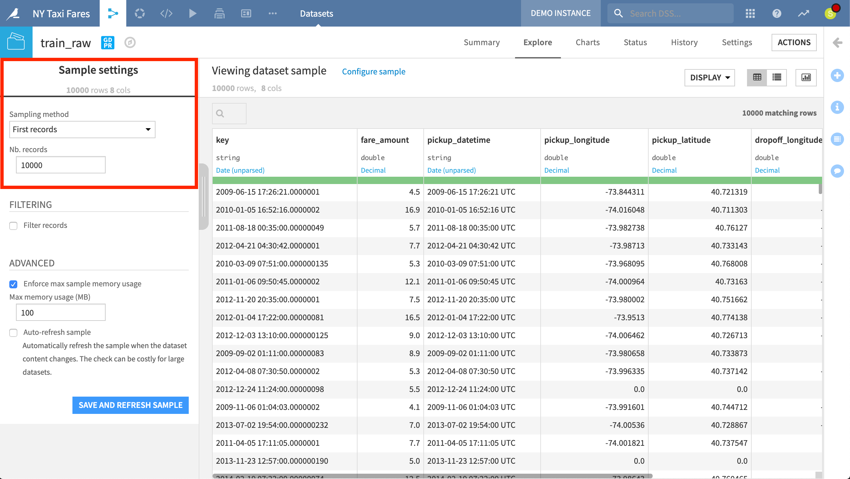This screenshot has height=479, width=850.
Task: Open the pickup_longitude column header menu
Action: click(x=577, y=140)
